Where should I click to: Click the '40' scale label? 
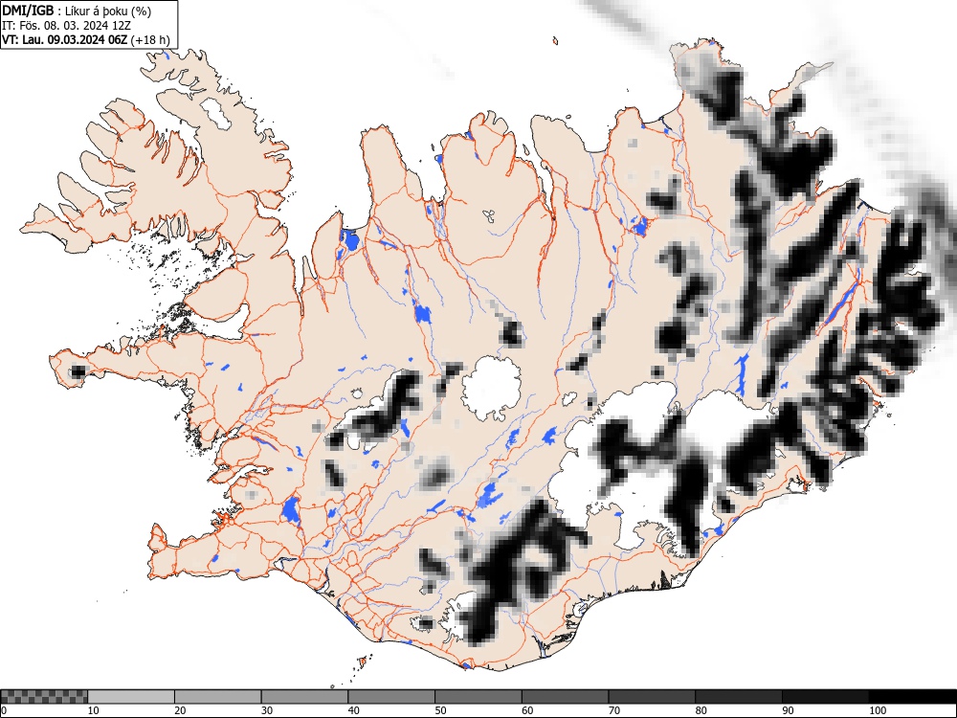(353, 710)
